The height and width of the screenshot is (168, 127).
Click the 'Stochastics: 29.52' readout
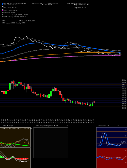pyautogui.click(x=8, y=13)
